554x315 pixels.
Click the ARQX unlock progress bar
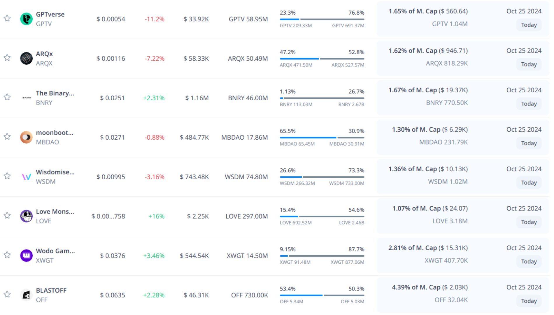tap(322, 59)
